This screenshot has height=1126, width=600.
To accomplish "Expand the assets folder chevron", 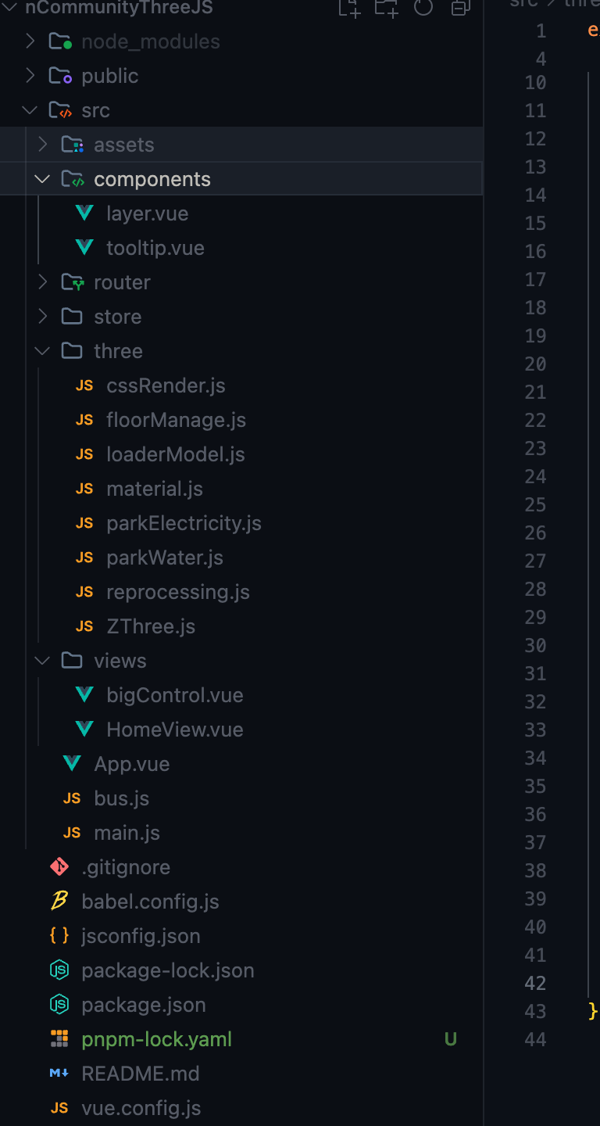I will click(43, 145).
